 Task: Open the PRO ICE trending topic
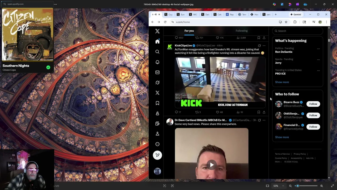point(280,74)
